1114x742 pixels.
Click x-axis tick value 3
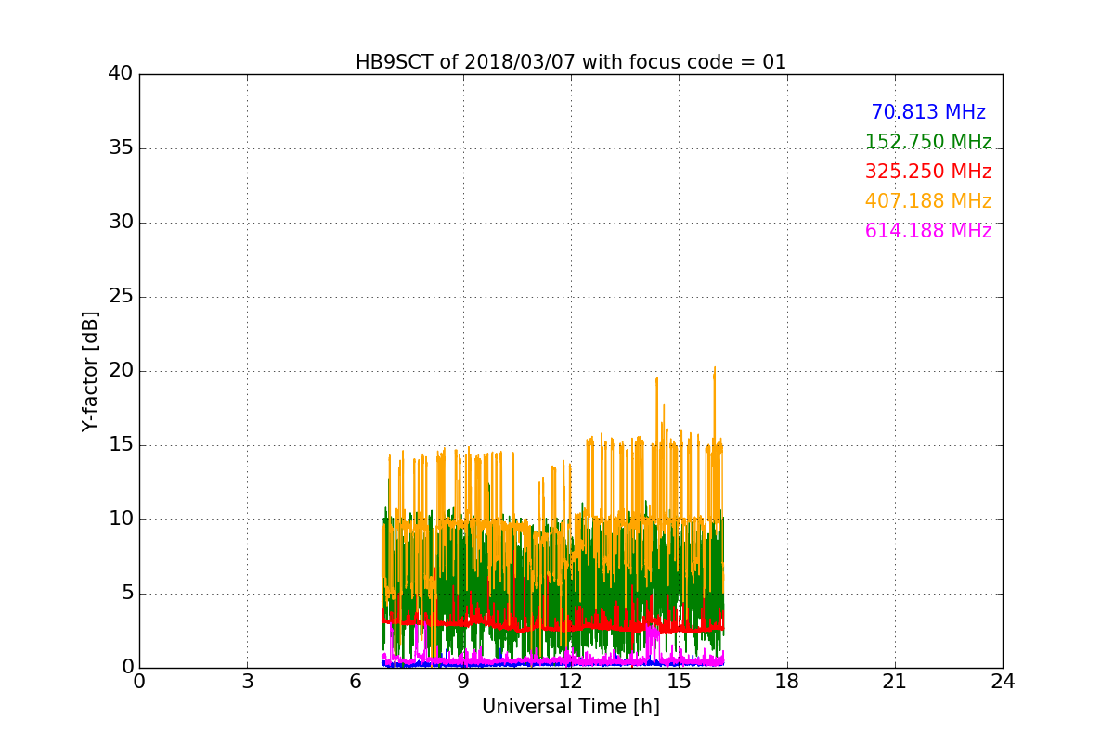click(x=247, y=682)
